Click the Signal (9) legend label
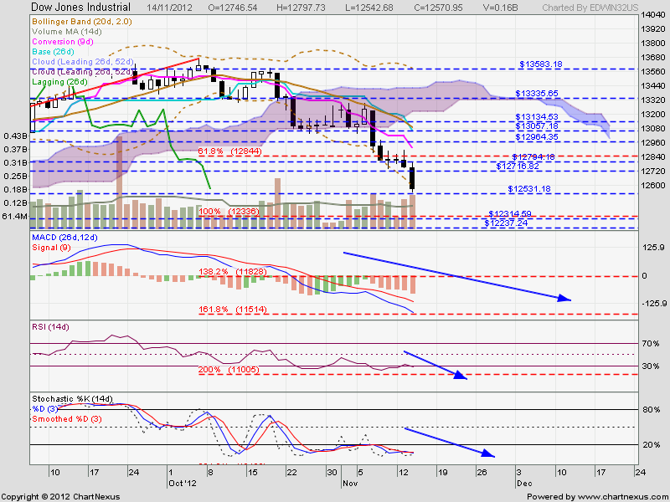 (51, 248)
